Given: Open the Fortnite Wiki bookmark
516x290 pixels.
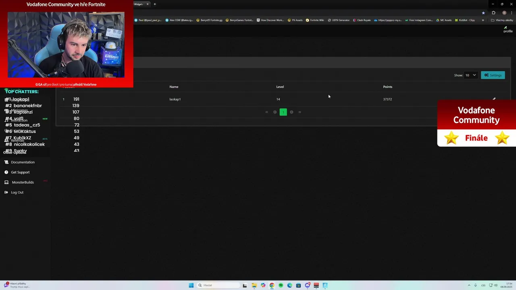Looking at the screenshot, I should point(315,20).
